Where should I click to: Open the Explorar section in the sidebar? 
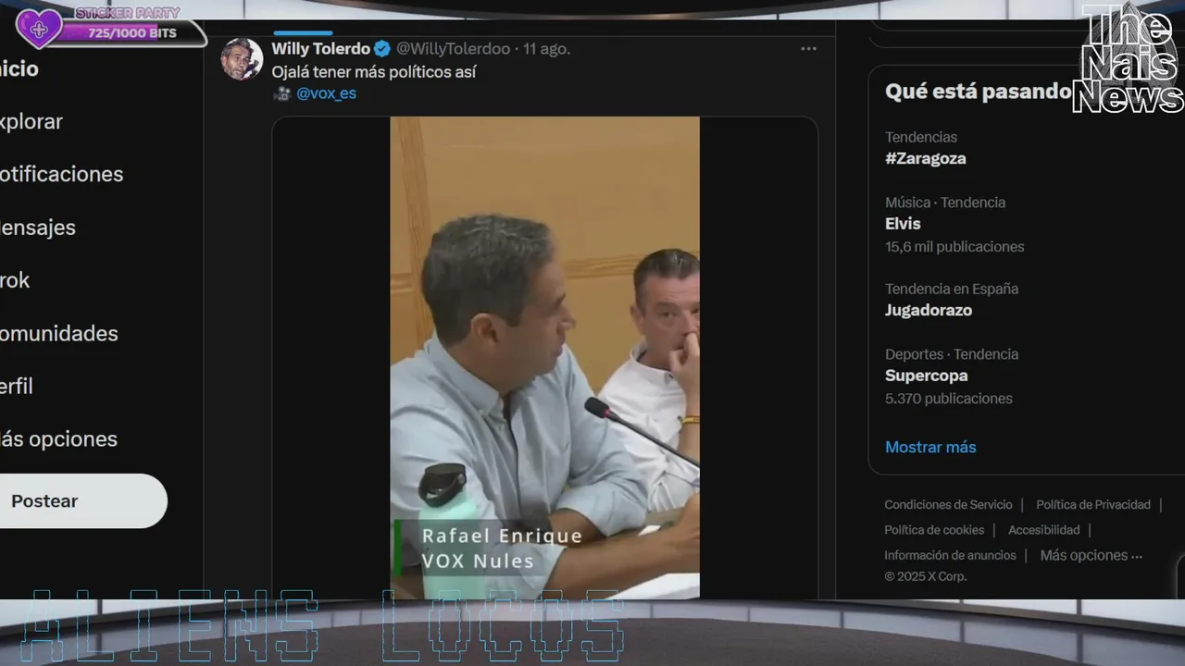tap(31, 121)
